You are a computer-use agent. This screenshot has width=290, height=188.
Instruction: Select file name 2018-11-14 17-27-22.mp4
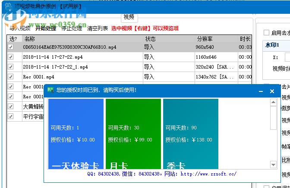point(53,57)
